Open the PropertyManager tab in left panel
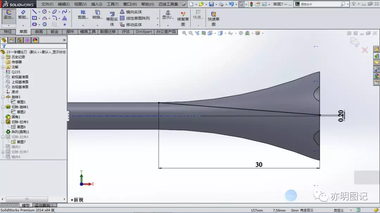This screenshot has height=213, width=380. [x=11, y=40]
